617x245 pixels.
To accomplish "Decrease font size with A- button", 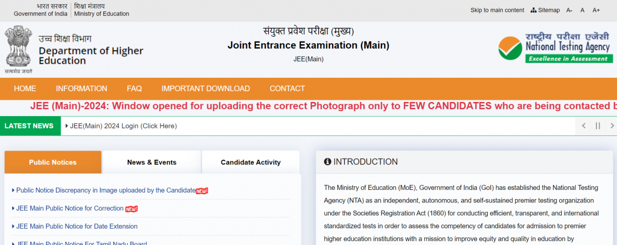I will pyautogui.click(x=569, y=10).
